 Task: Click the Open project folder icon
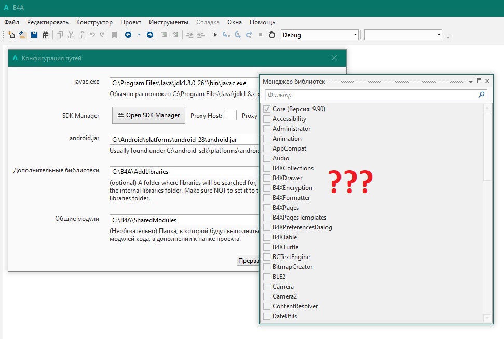(x=22, y=35)
